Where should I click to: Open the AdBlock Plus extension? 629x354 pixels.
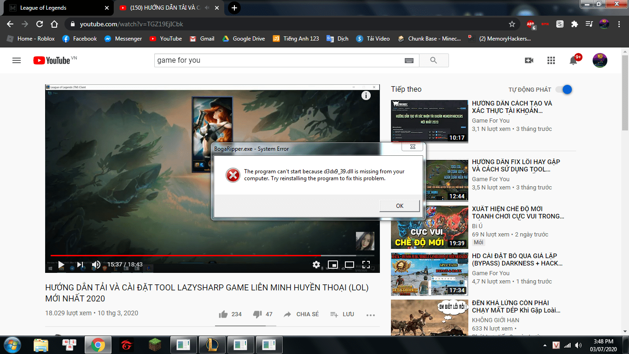tap(530, 24)
